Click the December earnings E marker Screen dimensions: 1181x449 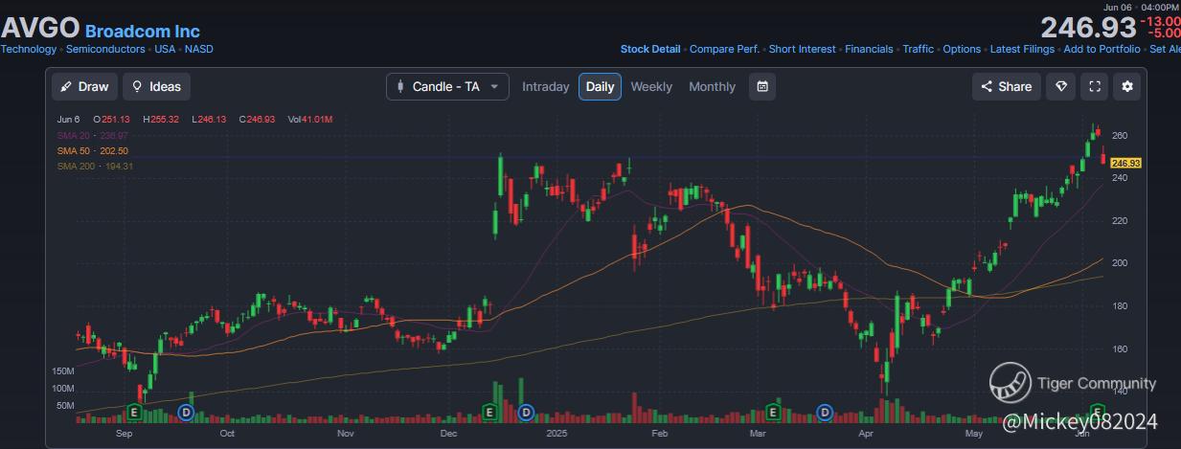pos(489,413)
